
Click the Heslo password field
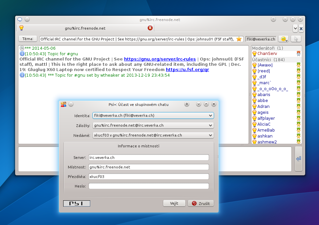pyautogui.click(x=149, y=186)
